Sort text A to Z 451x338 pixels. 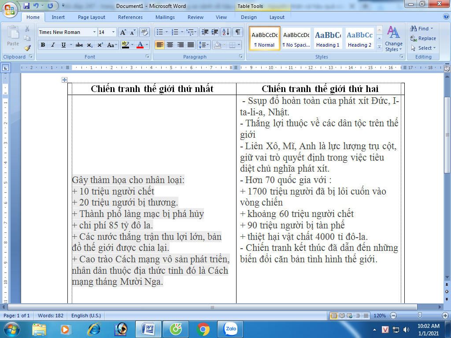coord(226,32)
